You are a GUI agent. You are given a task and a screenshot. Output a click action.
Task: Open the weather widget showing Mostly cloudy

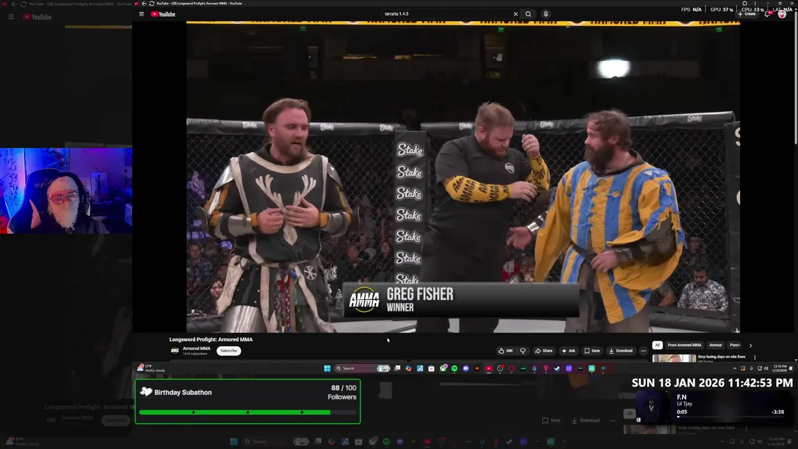click(x=150, y=369)
